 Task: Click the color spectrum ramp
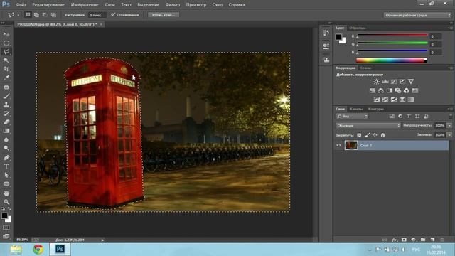392,60
